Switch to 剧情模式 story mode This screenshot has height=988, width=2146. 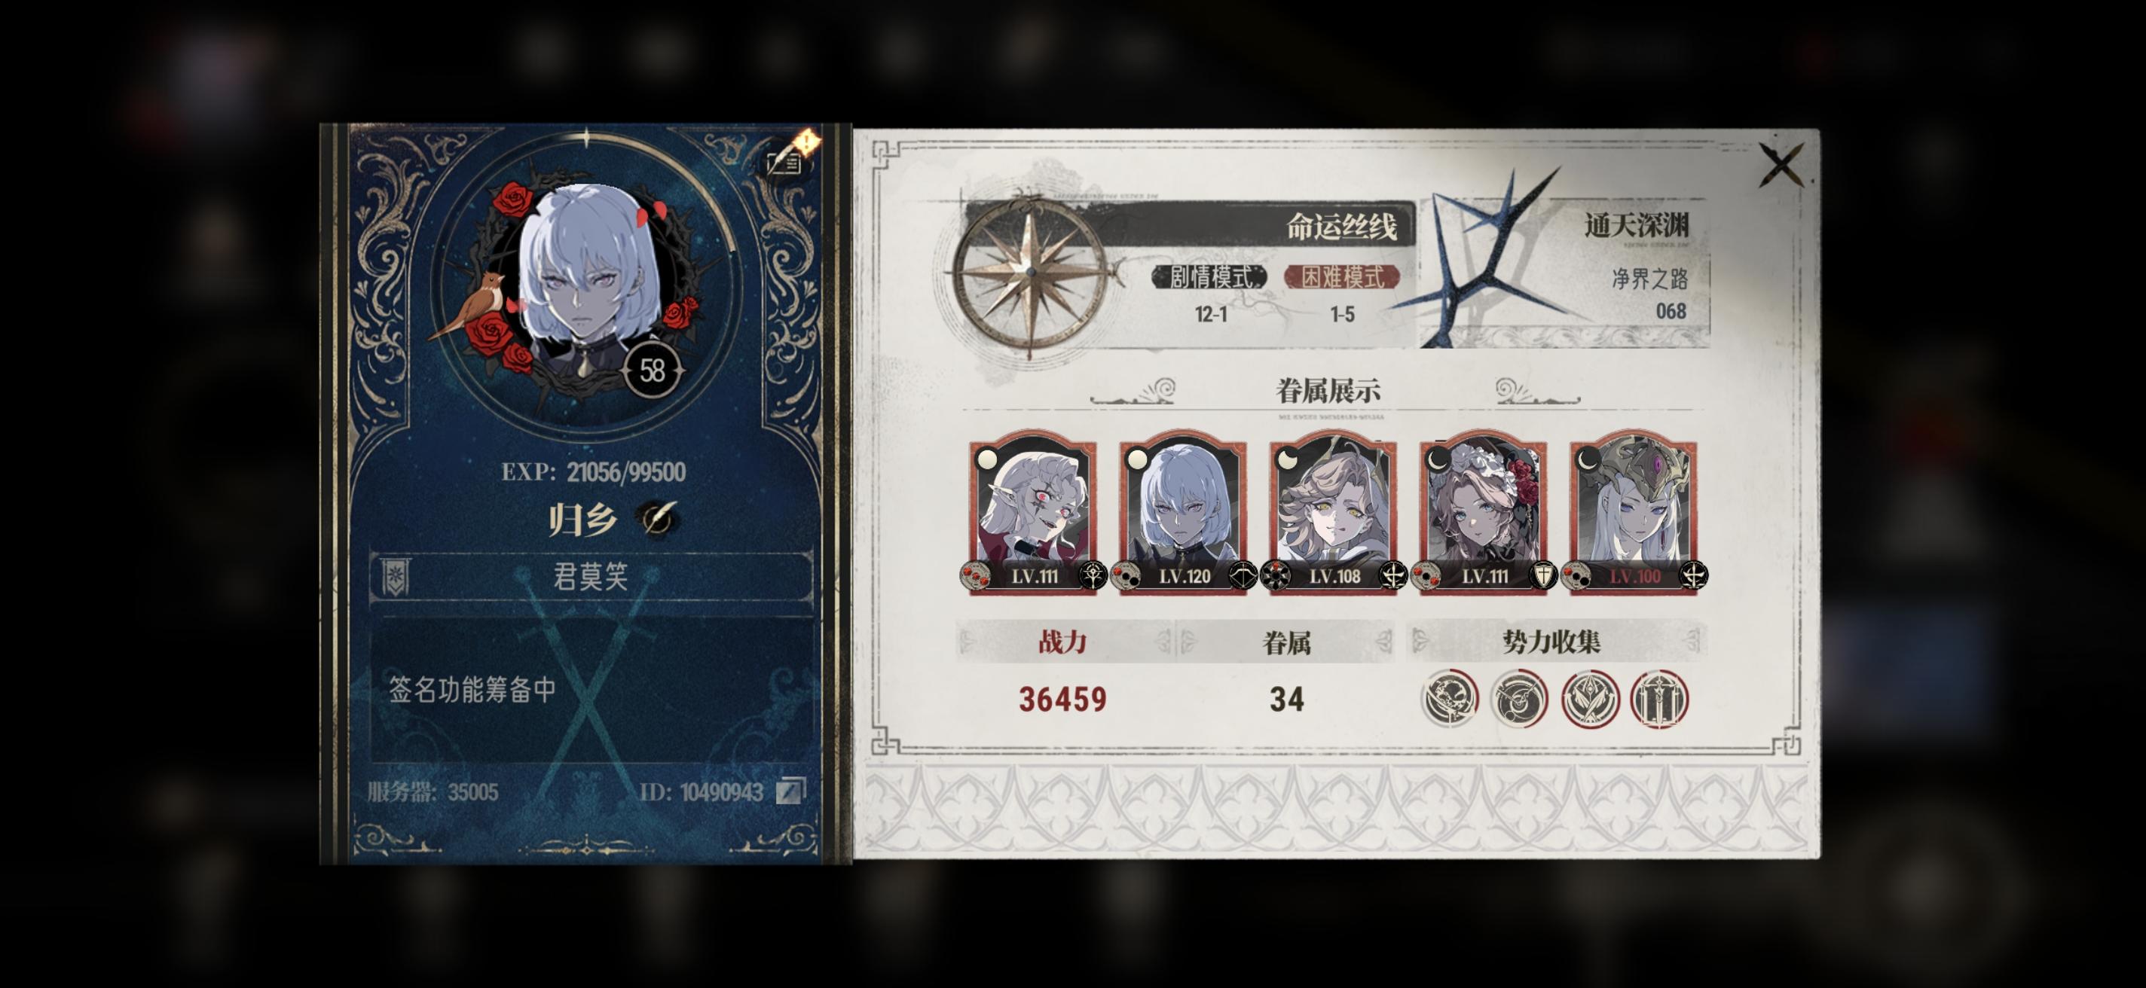click(1210, 276)
